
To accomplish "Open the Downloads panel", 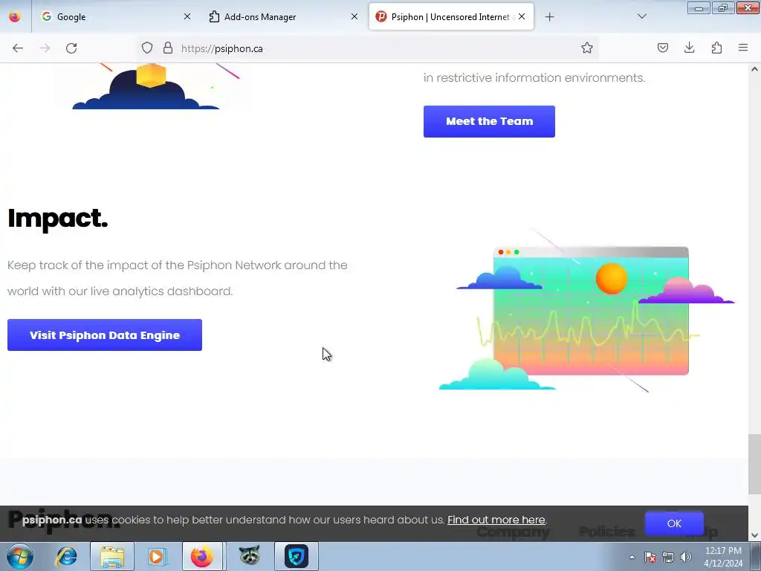I will 689,48.
